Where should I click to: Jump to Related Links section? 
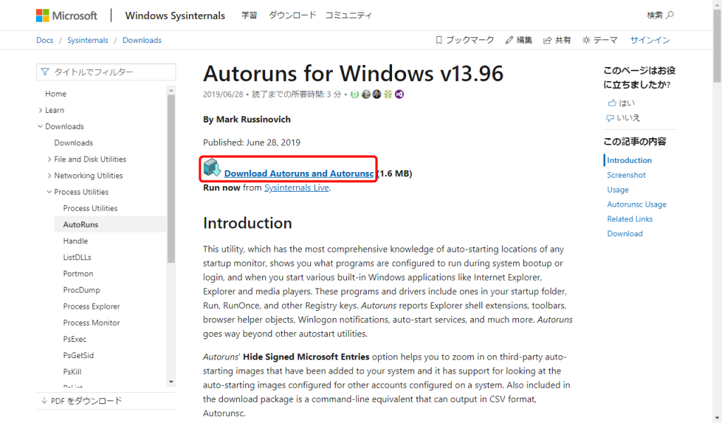click(630, 219)
